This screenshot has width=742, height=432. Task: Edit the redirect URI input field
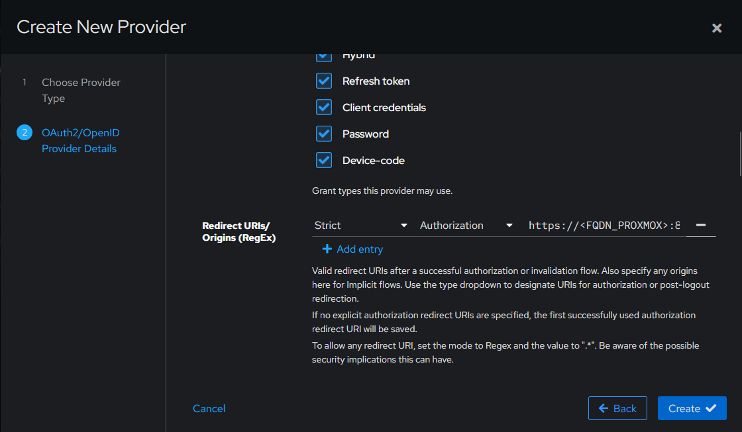click(x=604, y=226)
